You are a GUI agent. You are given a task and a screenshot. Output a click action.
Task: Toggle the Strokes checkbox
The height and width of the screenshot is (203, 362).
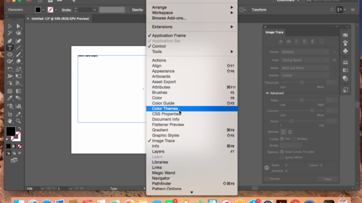(294, 139)
